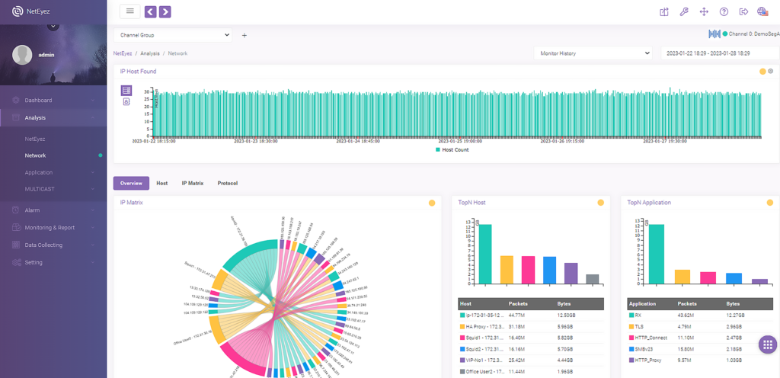Open the wrench tools icon
The image size is (780, 378).
[684, 12]
